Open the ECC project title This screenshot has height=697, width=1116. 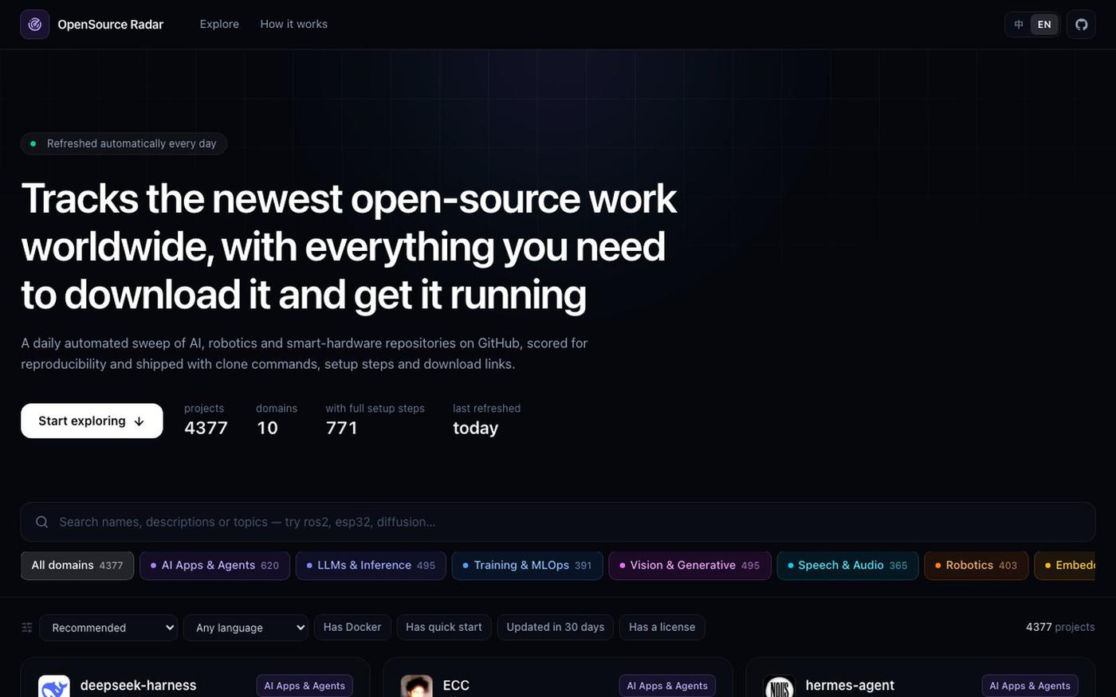click(x=456, y=685)
